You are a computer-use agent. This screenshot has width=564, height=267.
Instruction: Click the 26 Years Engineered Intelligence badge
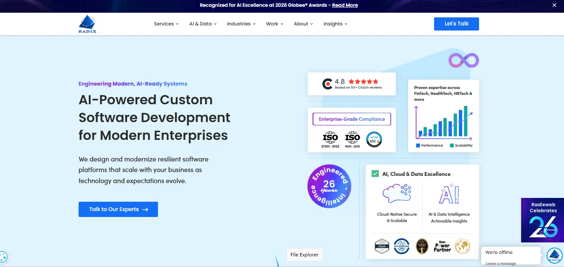(329, 186)
